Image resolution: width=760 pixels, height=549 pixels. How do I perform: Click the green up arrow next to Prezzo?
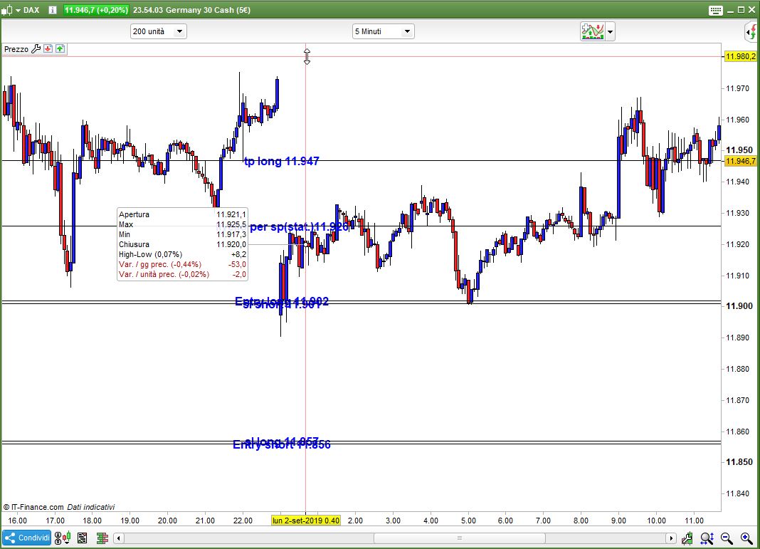coord(60,48)
